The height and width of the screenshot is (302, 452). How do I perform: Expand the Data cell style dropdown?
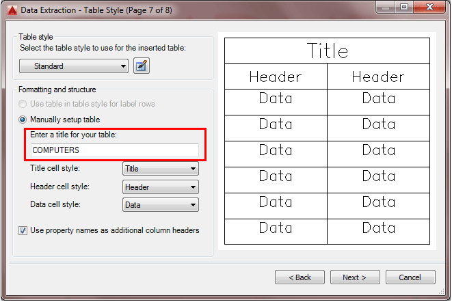pyautogui.click(x=161, y=205)
